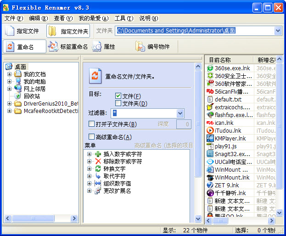This screenshot has width=286, height=236.
Task: Select the ican.lnk row in list
Action: [241, 123]
